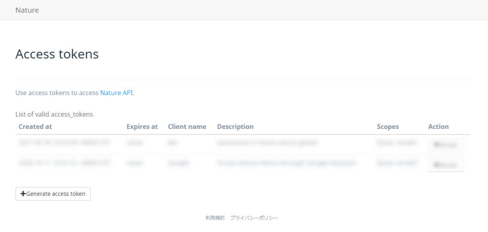Click the plus icon on Generate access token
Viewport: 488px width, 232px height.
click(23, 194)
